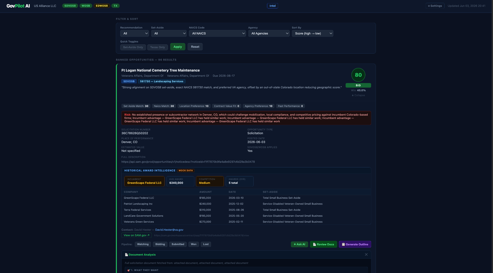Close the Document Analysis panel
The height and width of the screenshot is (273, 493).
tap(366, 255)
